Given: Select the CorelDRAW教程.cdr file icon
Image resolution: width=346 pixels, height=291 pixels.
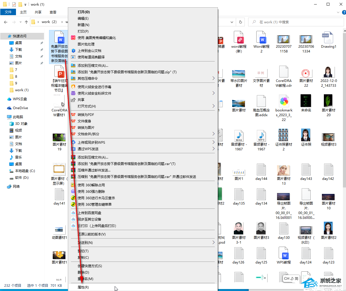Looking at the screenshot, I should click(x=283, y=72).
